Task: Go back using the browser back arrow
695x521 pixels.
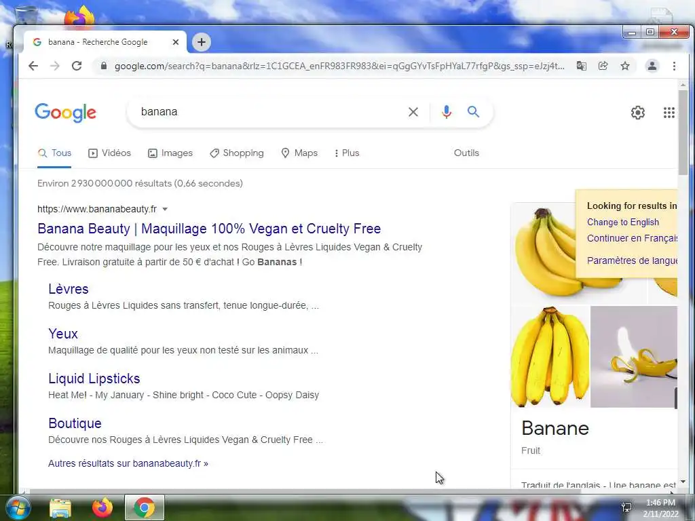Action: (x=33, y=66)
